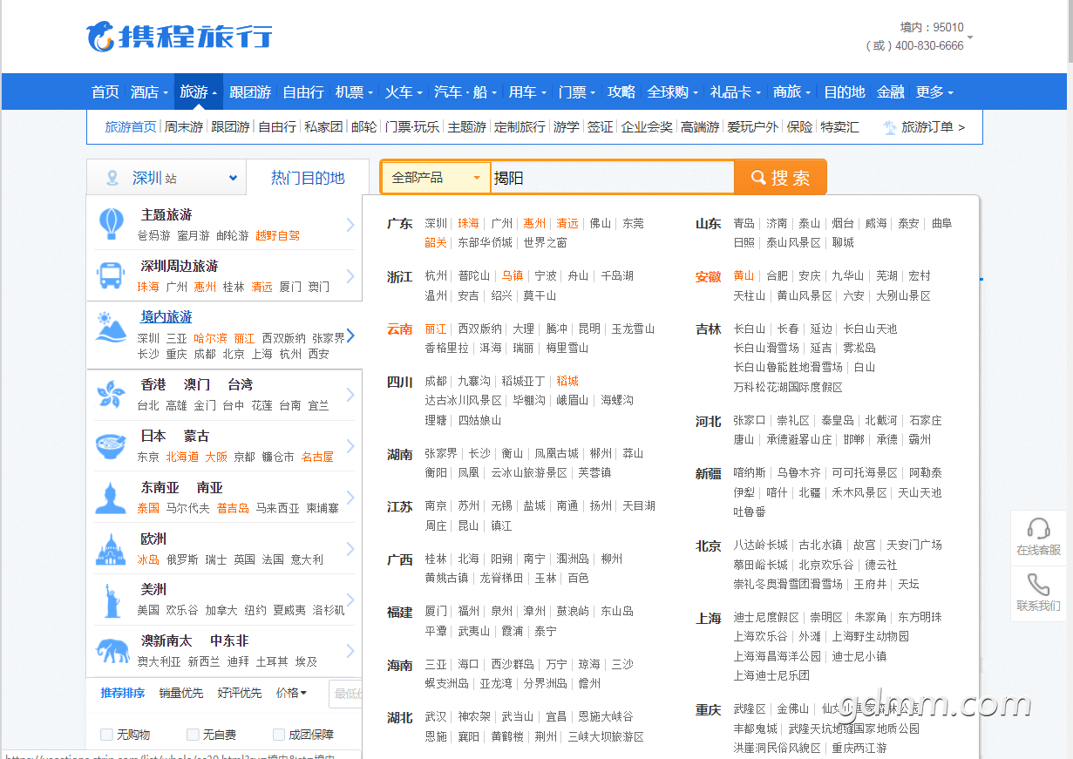Screen dimensions: 1073x759
Task: Open 周末游 in the travel sub-navigation
Action: pyautogui.click(x=184, y=126)
